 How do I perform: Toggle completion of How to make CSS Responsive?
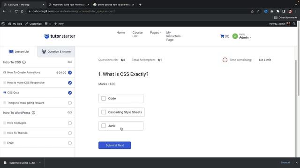coord(70,83)
